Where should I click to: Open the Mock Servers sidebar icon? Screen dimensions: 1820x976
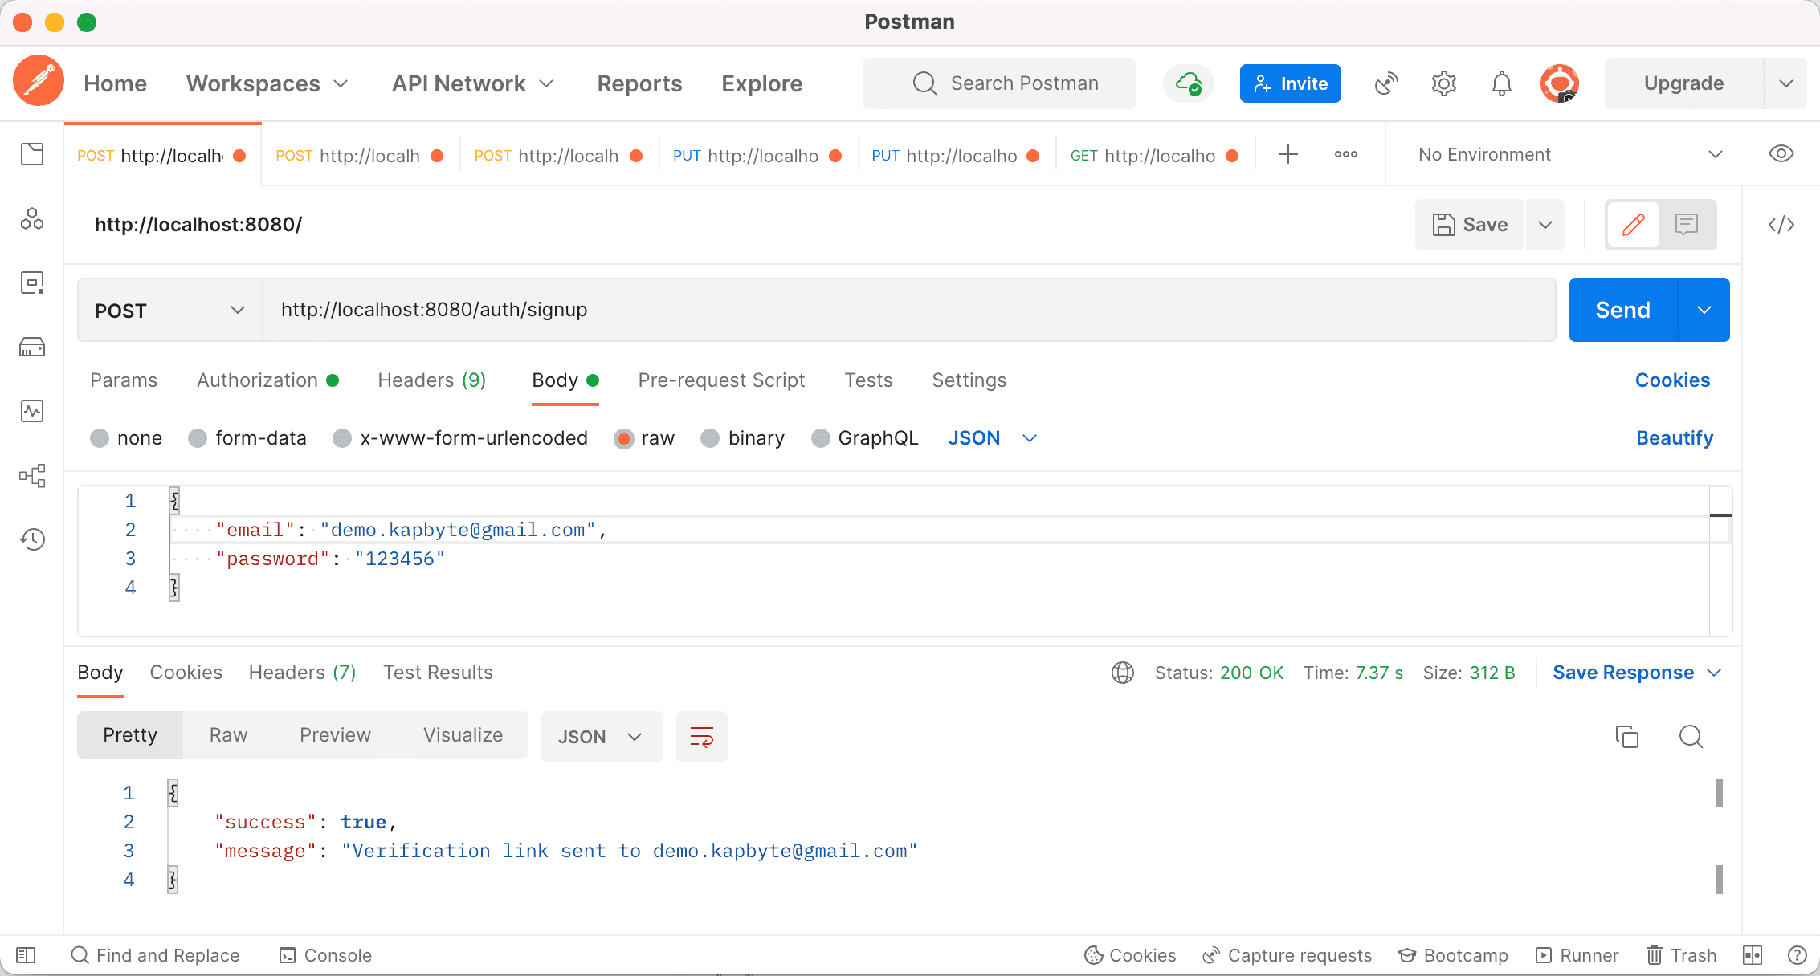32,347
